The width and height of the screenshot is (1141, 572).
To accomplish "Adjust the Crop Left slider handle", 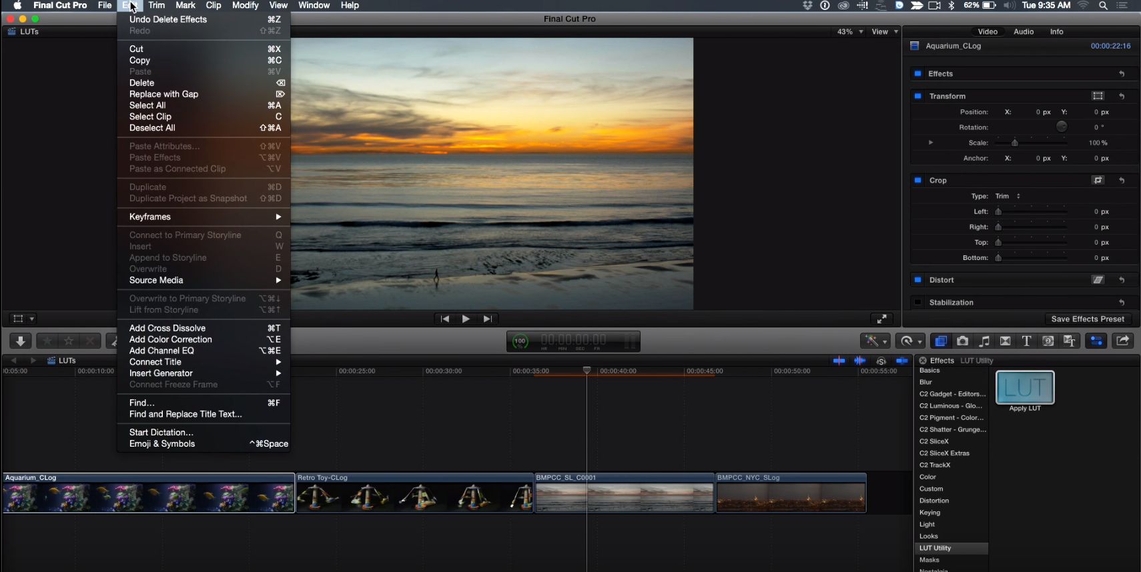I will tap(998, 211).
